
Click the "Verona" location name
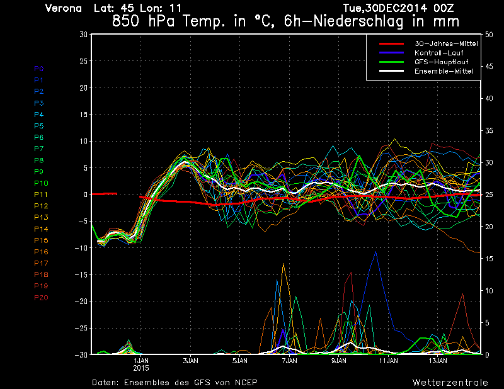(x=64, y=8)
